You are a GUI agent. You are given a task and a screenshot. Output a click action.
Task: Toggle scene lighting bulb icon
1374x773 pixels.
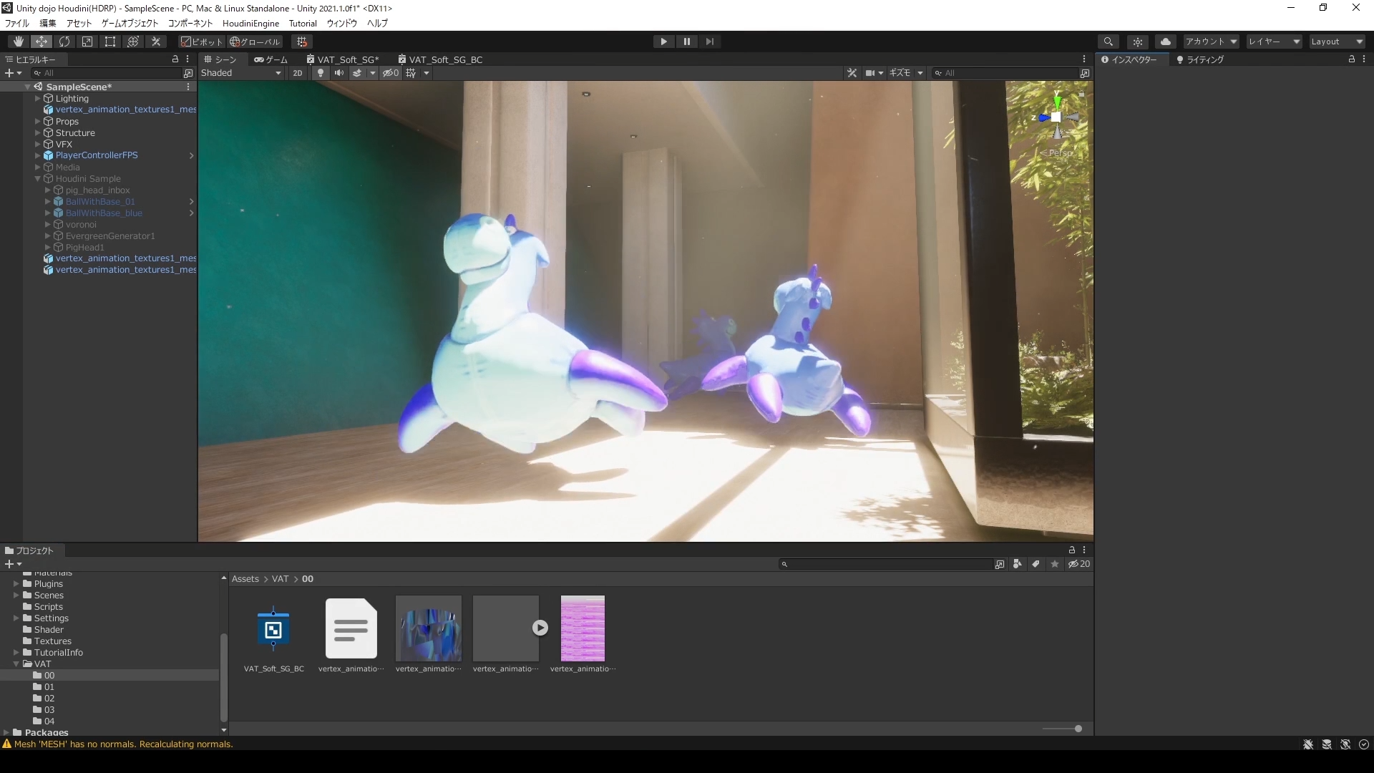tap(321, 73)
